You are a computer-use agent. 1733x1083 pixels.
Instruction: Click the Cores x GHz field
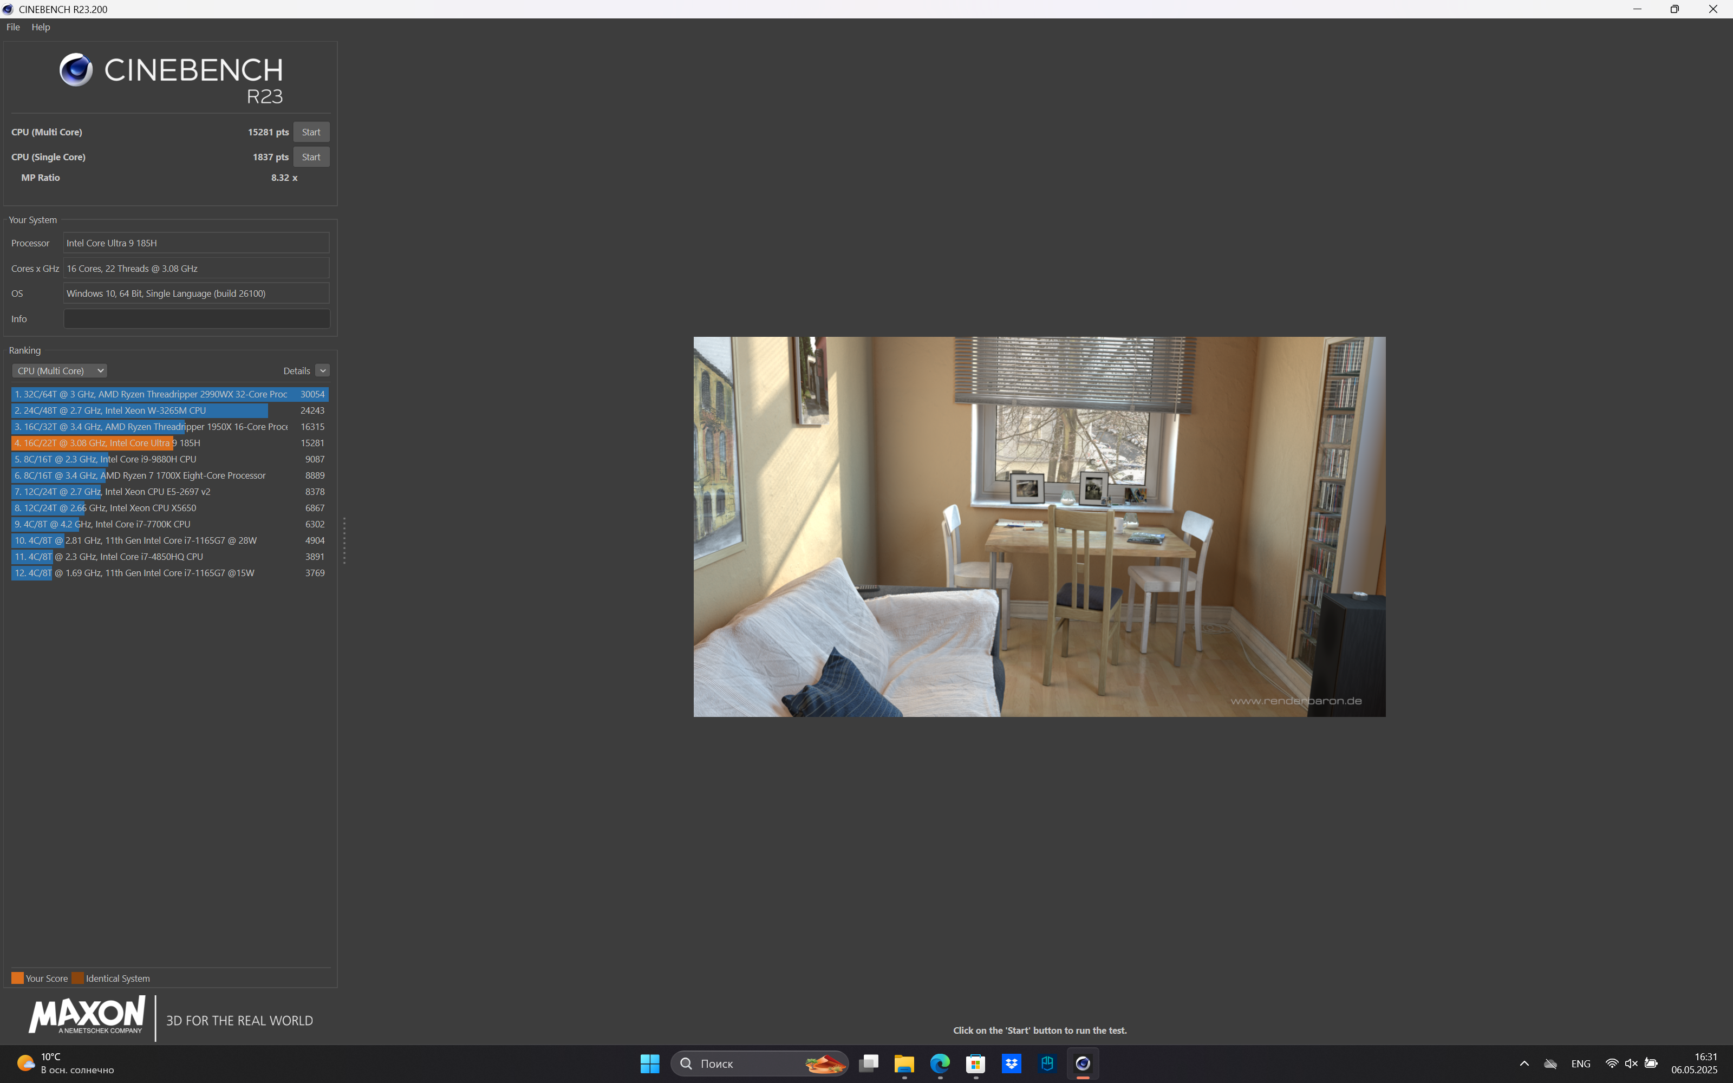tap(196, 269)
